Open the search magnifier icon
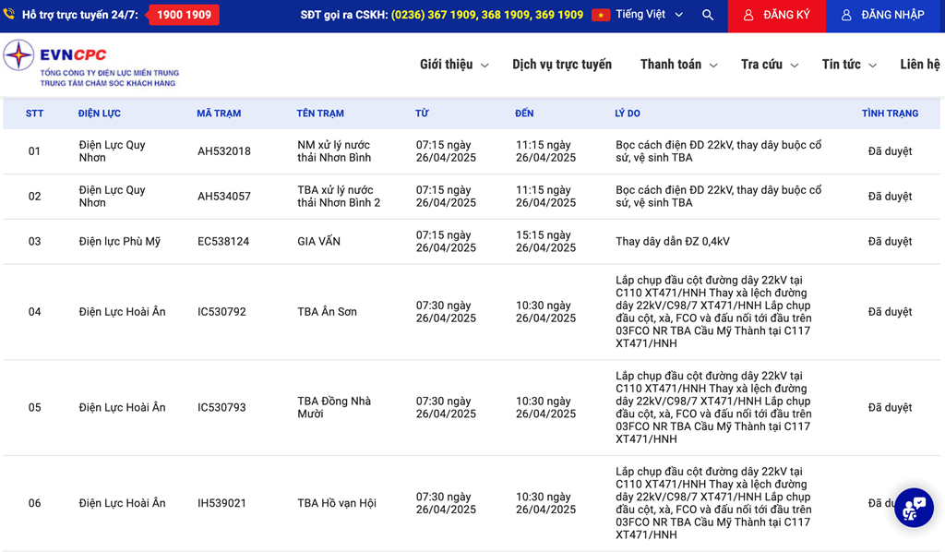 (x=708, y=15)
